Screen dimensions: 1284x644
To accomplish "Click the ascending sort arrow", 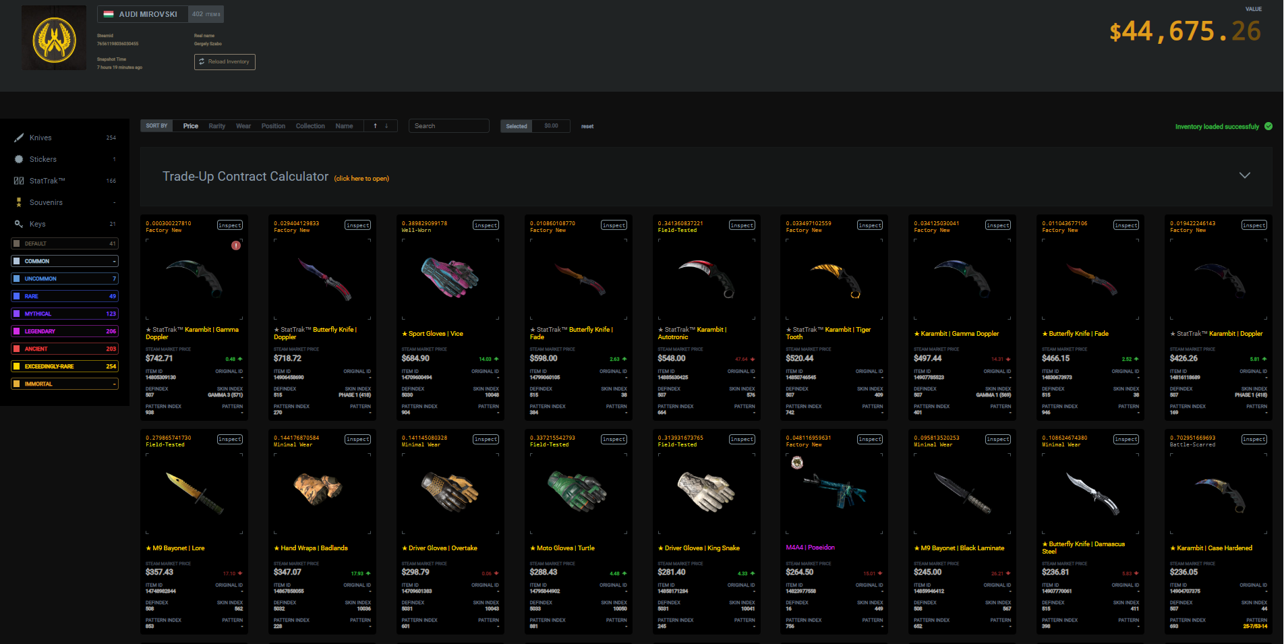I will click(375, 126).
